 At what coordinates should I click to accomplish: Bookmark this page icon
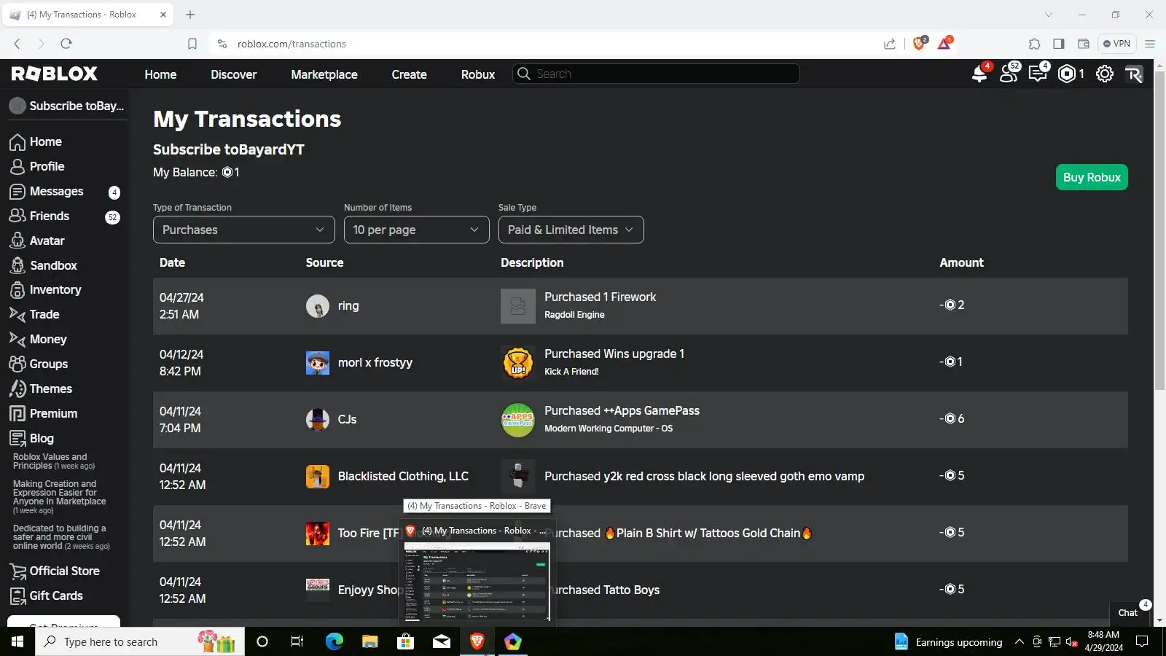(x=192, y=44)
